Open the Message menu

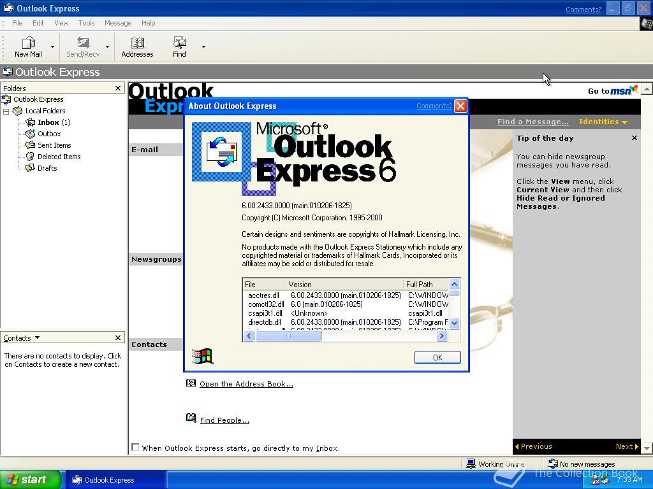(x=118, y=23)
